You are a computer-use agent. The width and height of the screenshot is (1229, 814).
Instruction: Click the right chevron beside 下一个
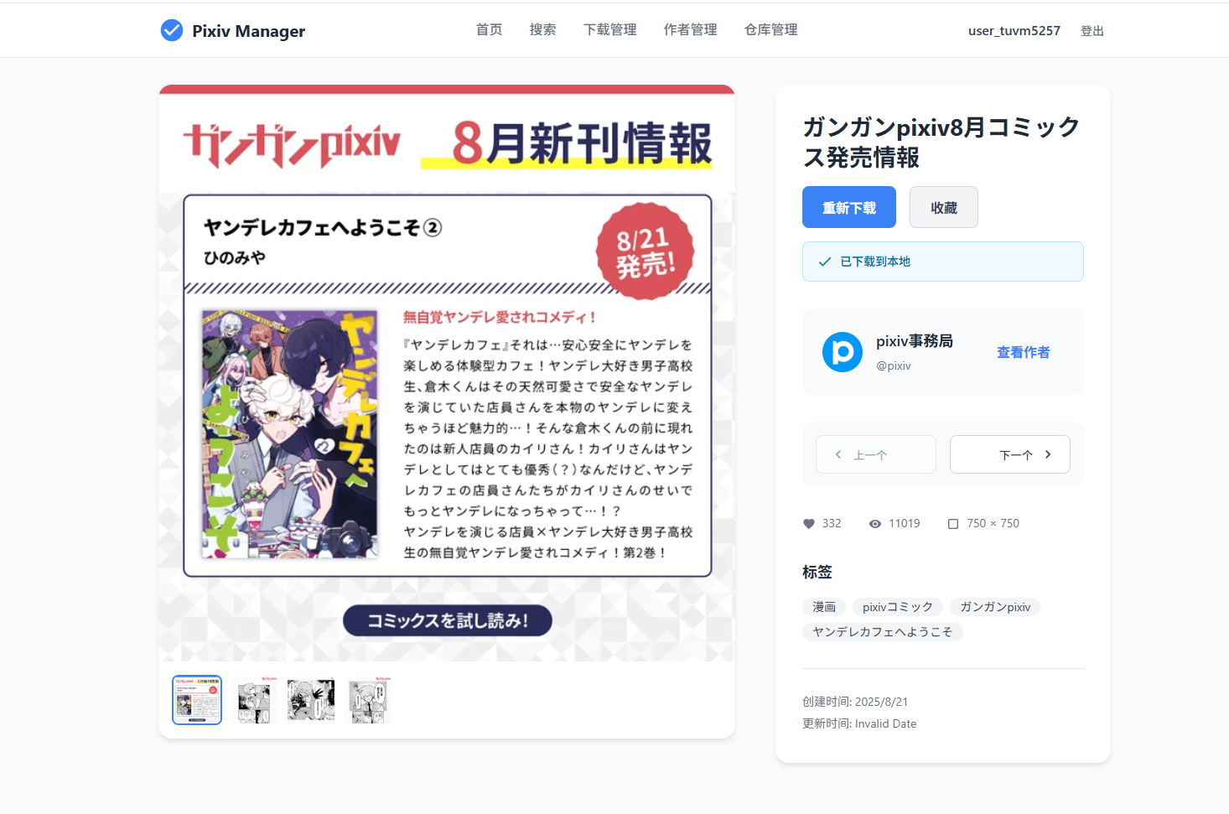(x=1048, y=454)
